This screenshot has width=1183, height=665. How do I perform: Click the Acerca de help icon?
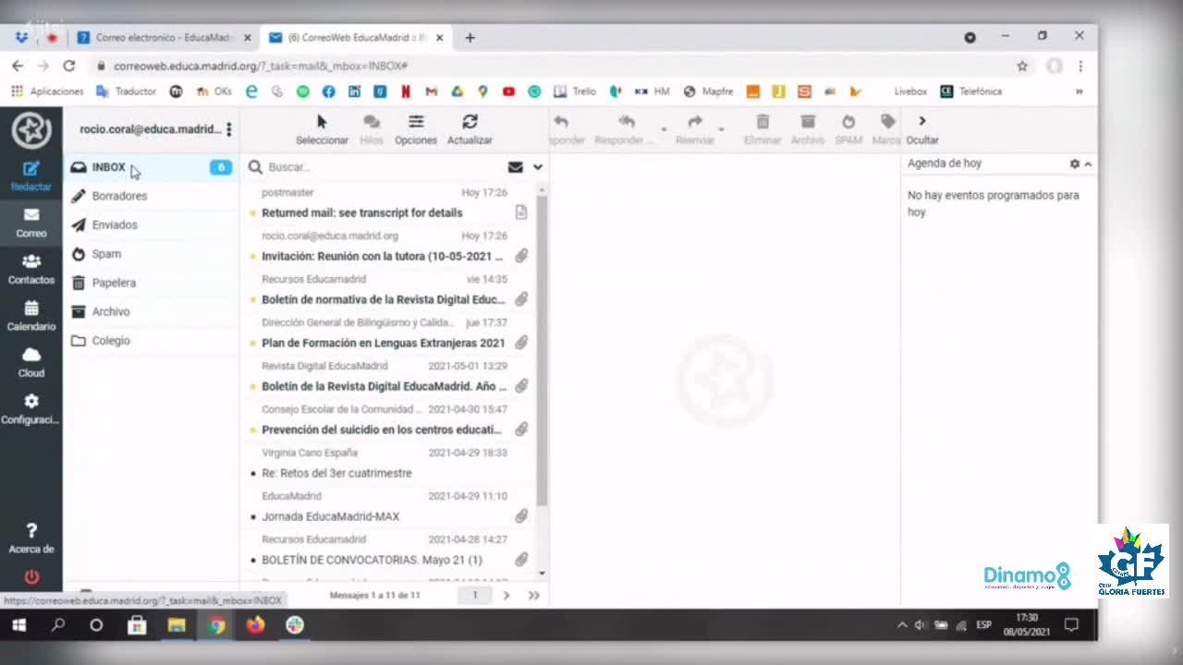point(31,538)
